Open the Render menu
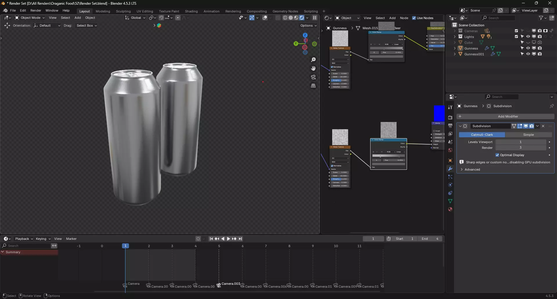557x299 pixels. pos(36,10)
